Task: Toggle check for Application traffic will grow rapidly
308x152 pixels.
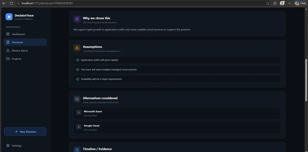Action: pos(78,60)
